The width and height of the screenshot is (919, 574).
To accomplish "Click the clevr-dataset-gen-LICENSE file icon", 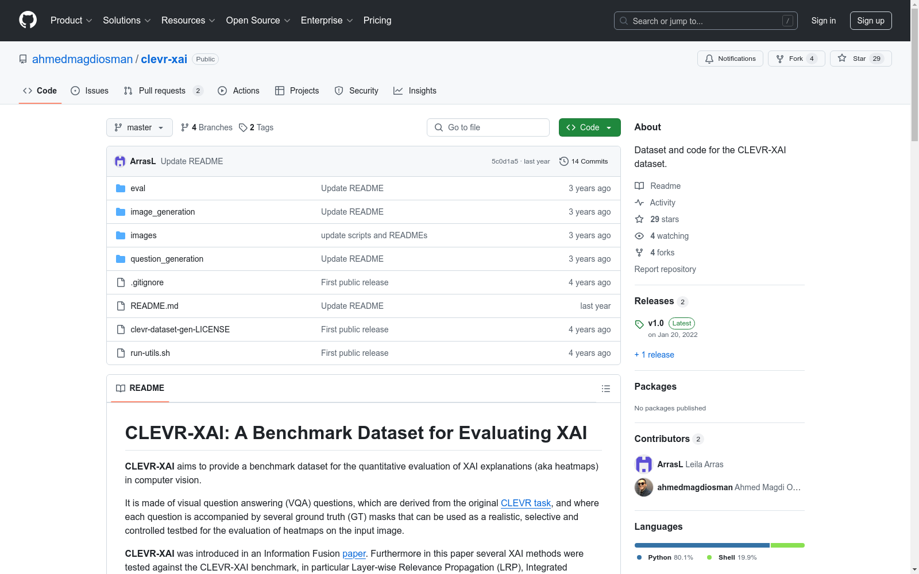I will [x=121, y=329].
